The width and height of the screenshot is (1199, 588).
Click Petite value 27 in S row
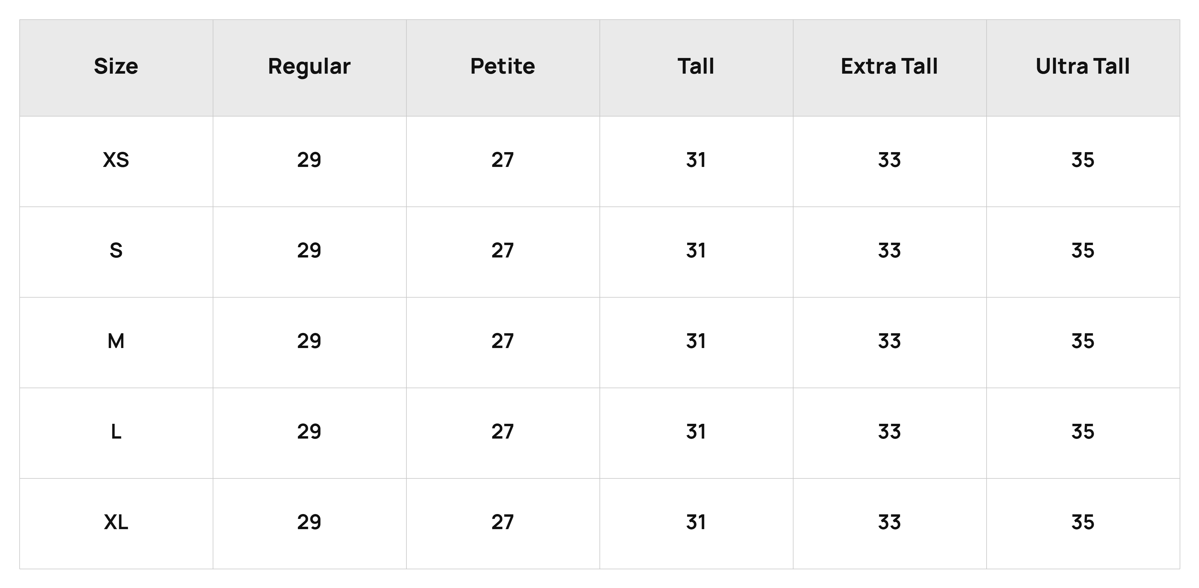coord(503,251)
